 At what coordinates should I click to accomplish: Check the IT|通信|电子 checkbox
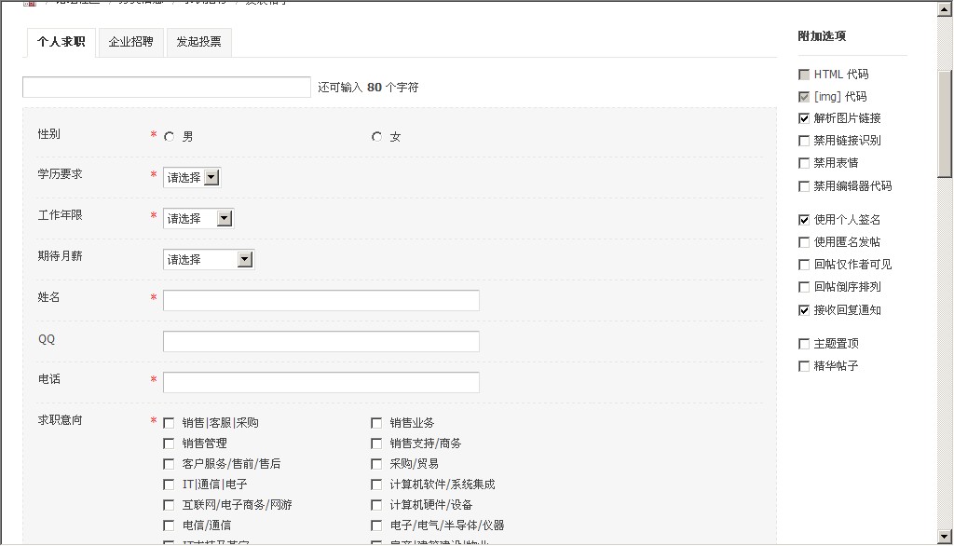[169, 485]
